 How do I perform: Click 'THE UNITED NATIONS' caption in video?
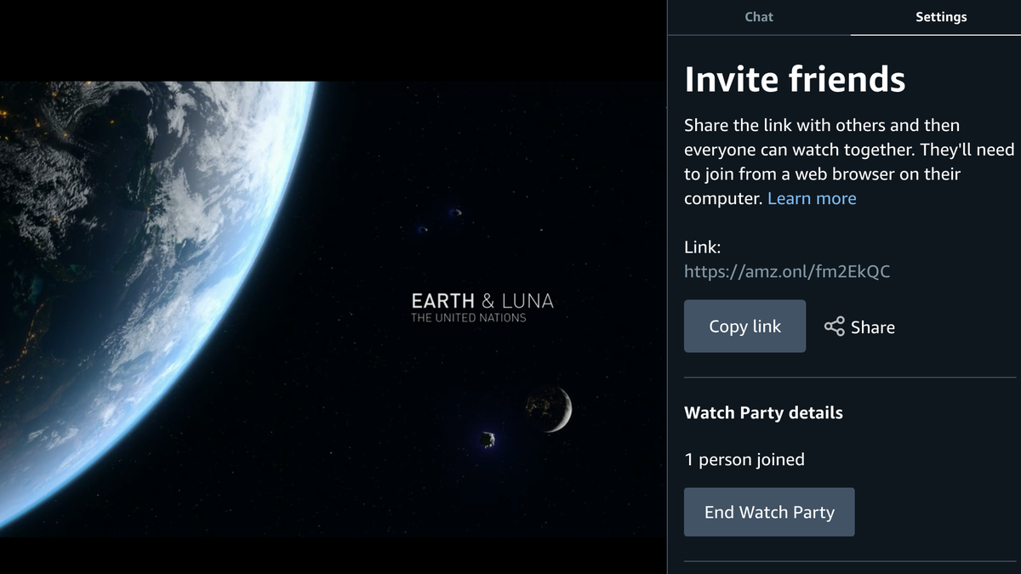pos(469,318)
